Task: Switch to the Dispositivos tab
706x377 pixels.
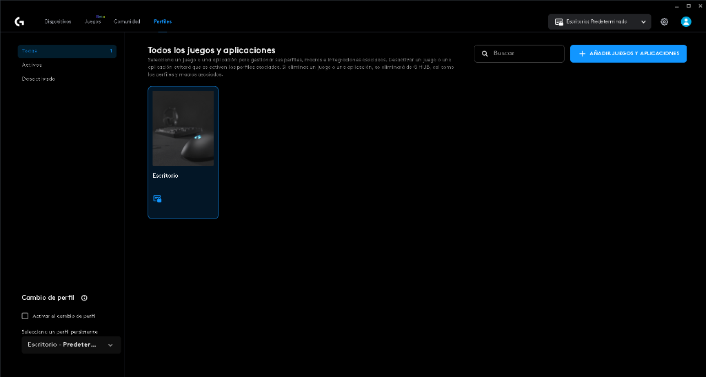Action: tap(58, 21)
